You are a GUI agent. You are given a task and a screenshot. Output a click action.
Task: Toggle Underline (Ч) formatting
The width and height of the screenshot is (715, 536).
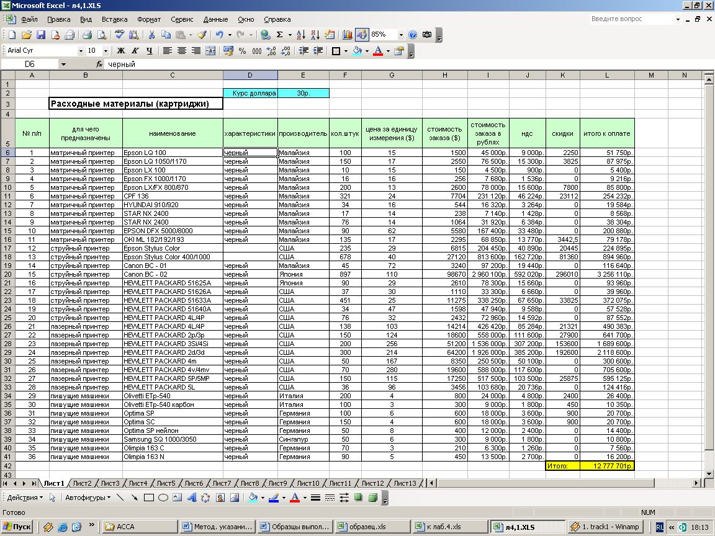pyautogui.click(x=149, y=51)
